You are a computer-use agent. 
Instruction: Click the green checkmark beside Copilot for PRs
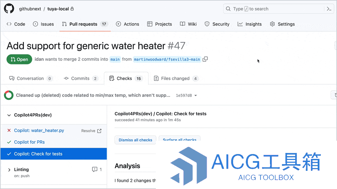pos(9,142)
